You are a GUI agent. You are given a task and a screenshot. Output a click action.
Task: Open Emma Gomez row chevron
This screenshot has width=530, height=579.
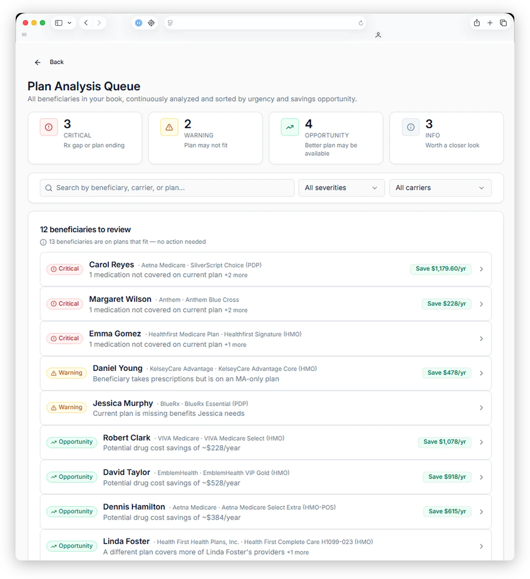tap(481, 339)
